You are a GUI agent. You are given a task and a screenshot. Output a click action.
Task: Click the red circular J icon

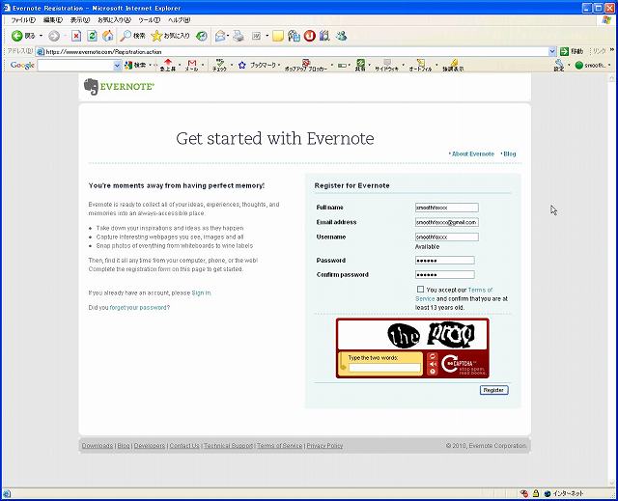click(309, 36)
